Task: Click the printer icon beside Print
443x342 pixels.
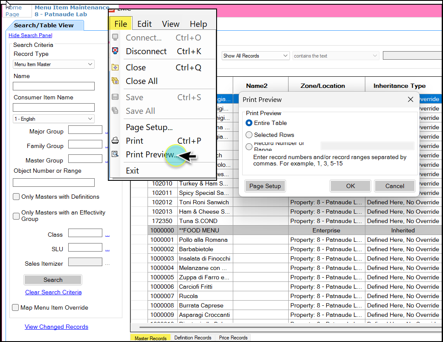Action: pos(115,140)
